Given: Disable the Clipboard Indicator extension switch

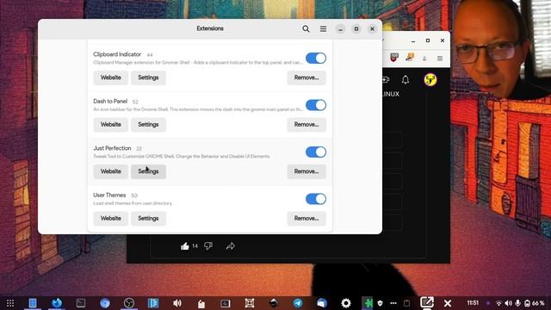Looking at the screenshot, I should [316, 59].
